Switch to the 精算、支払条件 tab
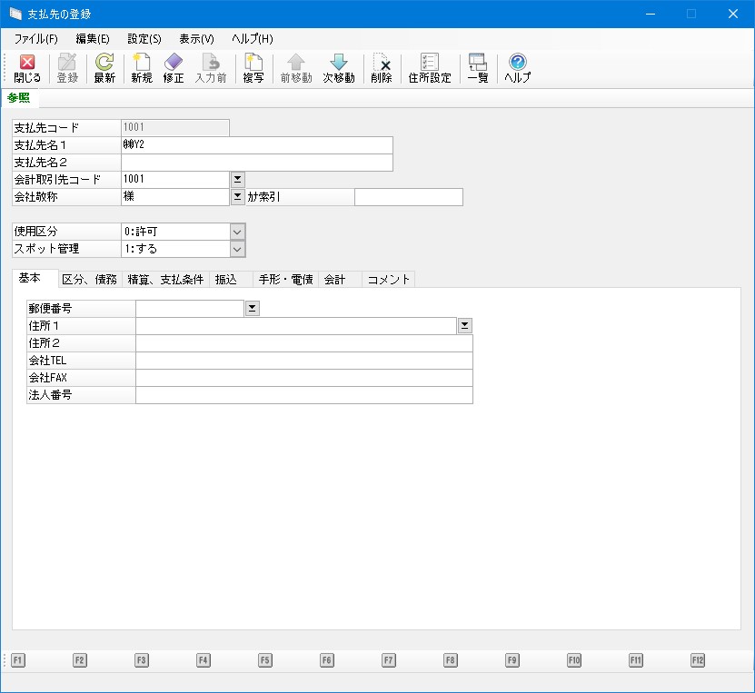The height and width of the screenshot is (693, 755). pyautogui.click(x=165, y=280)
